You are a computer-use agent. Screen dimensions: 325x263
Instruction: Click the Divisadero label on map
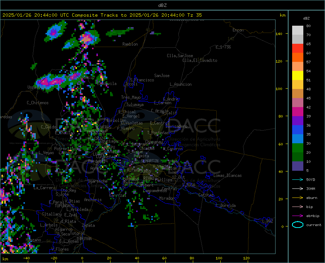[176, 126]
